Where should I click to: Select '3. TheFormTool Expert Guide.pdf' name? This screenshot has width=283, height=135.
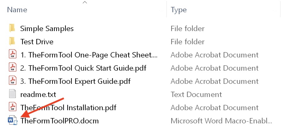pyautogui.click(x=75, y=81)
